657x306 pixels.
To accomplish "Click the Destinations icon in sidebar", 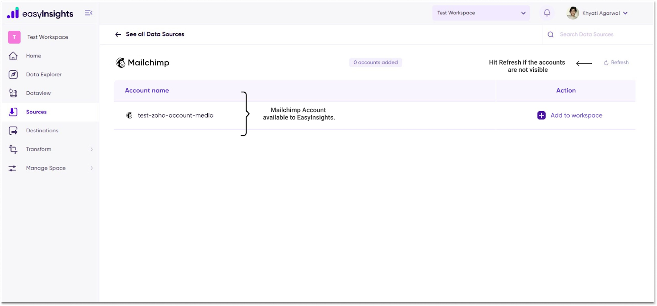I will 13,131.
